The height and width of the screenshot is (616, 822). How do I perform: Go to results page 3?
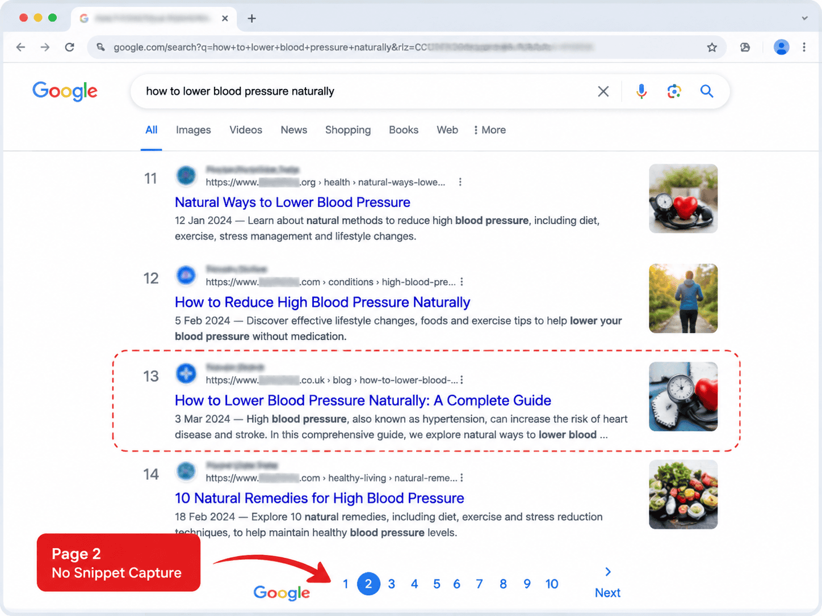tap(392, 584)
